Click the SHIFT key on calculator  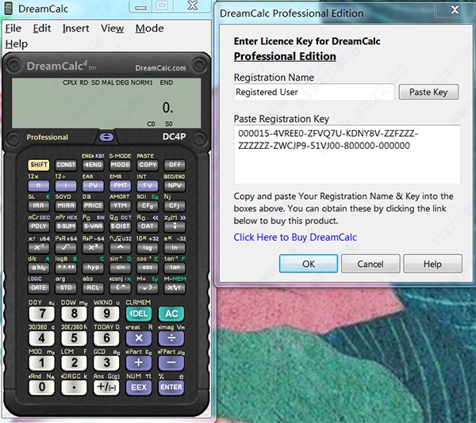point(39,165)
